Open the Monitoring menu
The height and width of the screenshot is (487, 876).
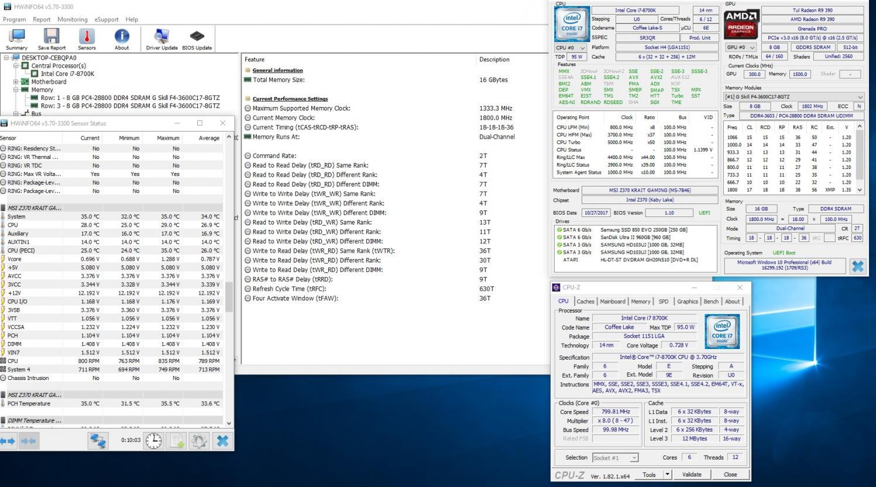click(x=73, y=19)
